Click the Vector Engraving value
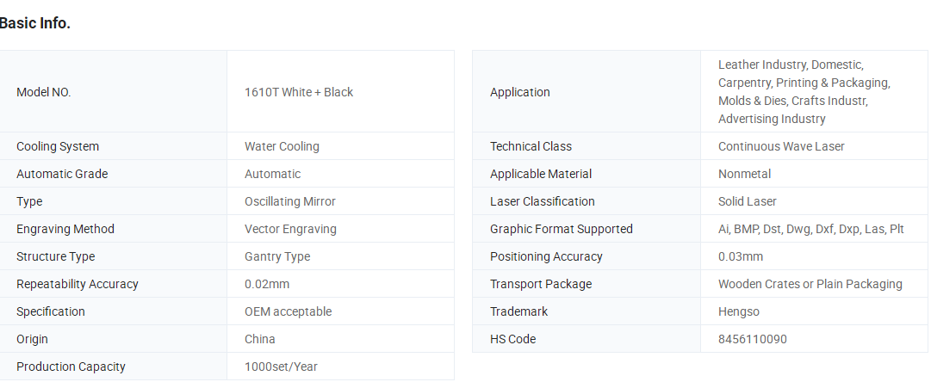Viewport: 931px width, 382px height. click(290, 229)
